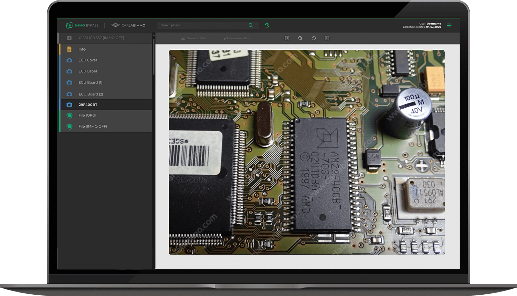Image resolution: width=517 pixels, height=296 pixels.
Task: Open the green hamburger menu
Action: click(x=449, y=25)
